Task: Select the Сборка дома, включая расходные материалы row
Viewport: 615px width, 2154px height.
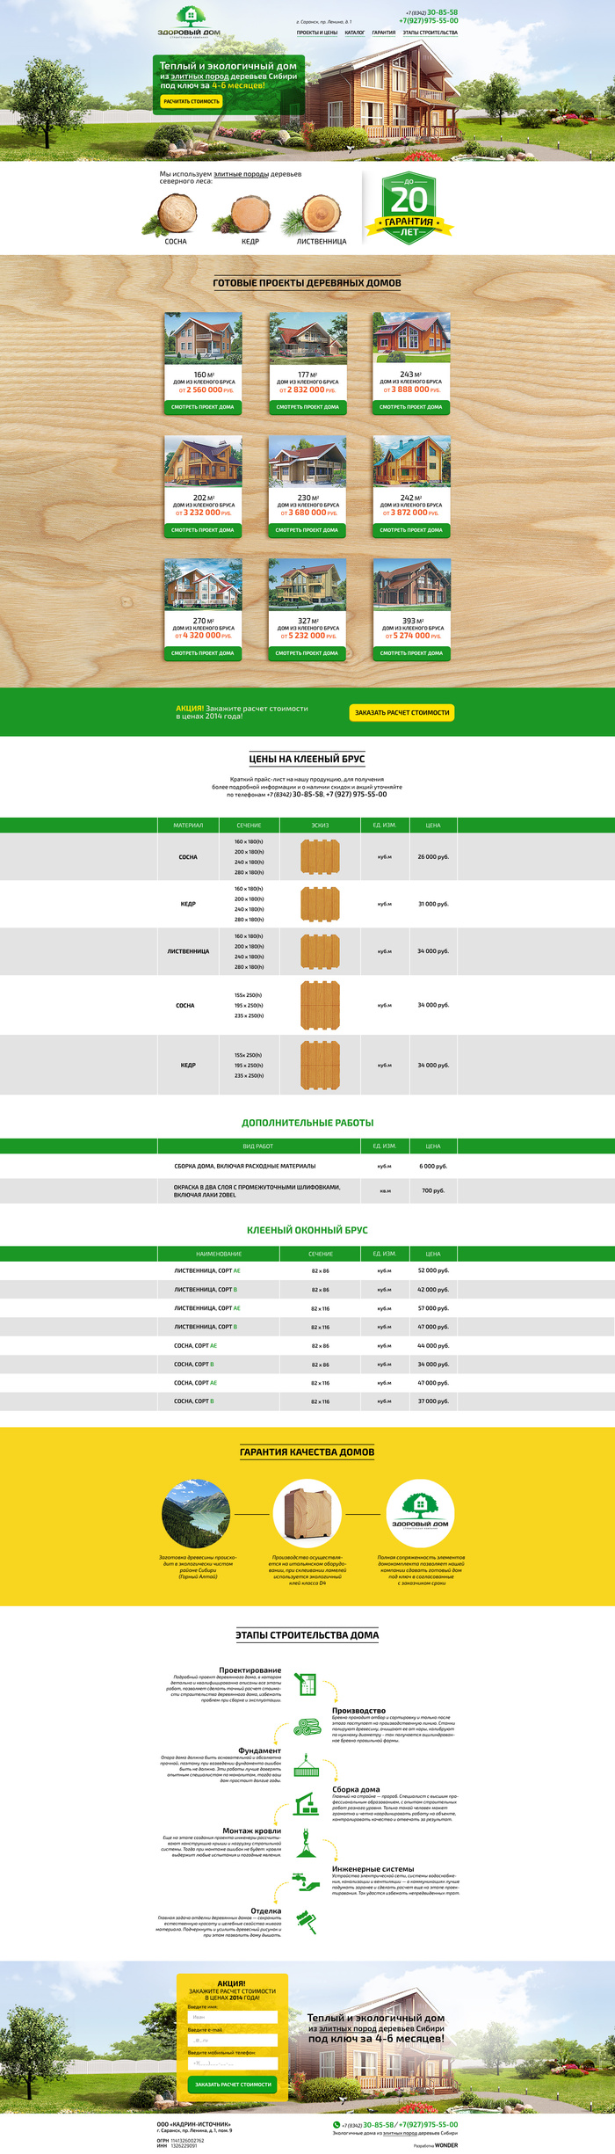Action: [307, 1166]
